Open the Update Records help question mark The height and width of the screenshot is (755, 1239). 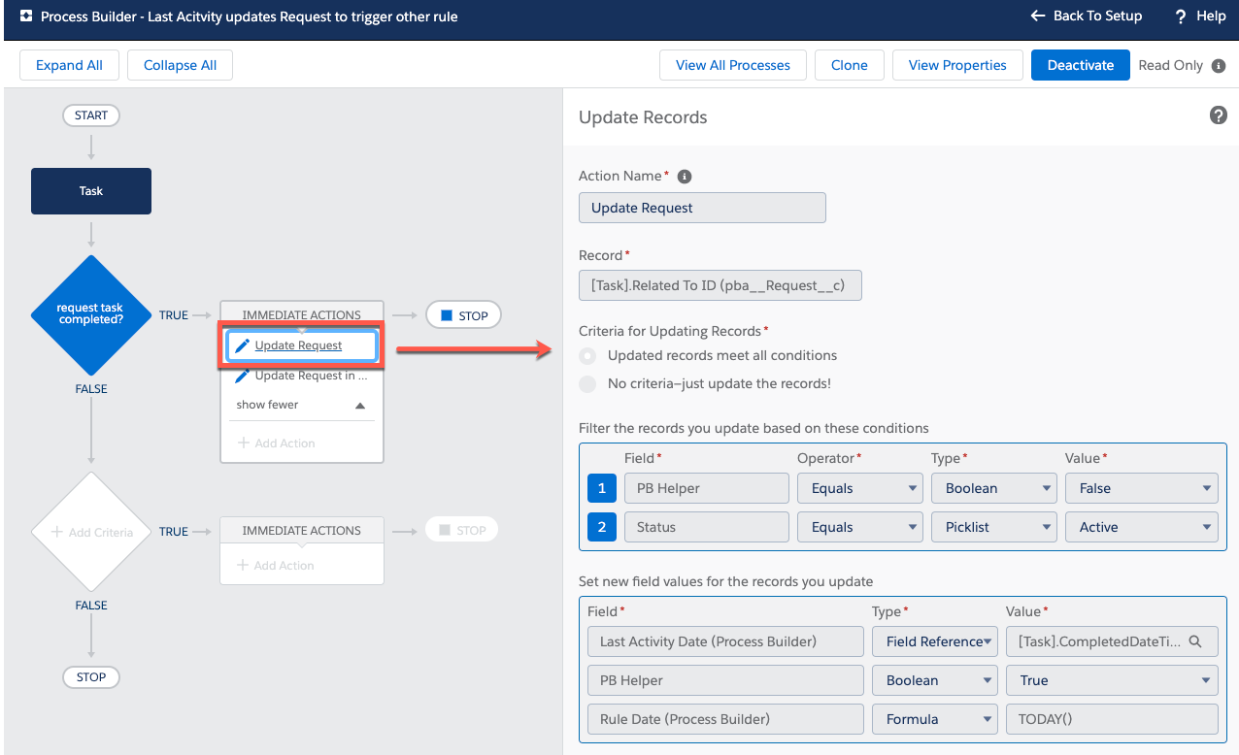1218,115
